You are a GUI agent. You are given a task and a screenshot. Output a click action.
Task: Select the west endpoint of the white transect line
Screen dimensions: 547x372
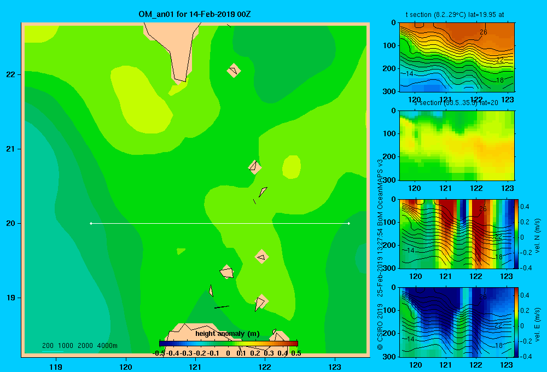tap(91, 223)
